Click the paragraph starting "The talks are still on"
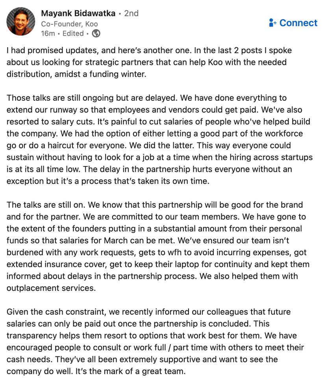This screenshot has height=384, width=326. [x=157, y=246]
